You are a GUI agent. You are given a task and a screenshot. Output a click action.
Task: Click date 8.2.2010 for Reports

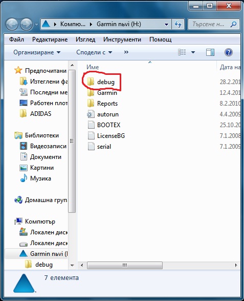click(x=230, y=104)
